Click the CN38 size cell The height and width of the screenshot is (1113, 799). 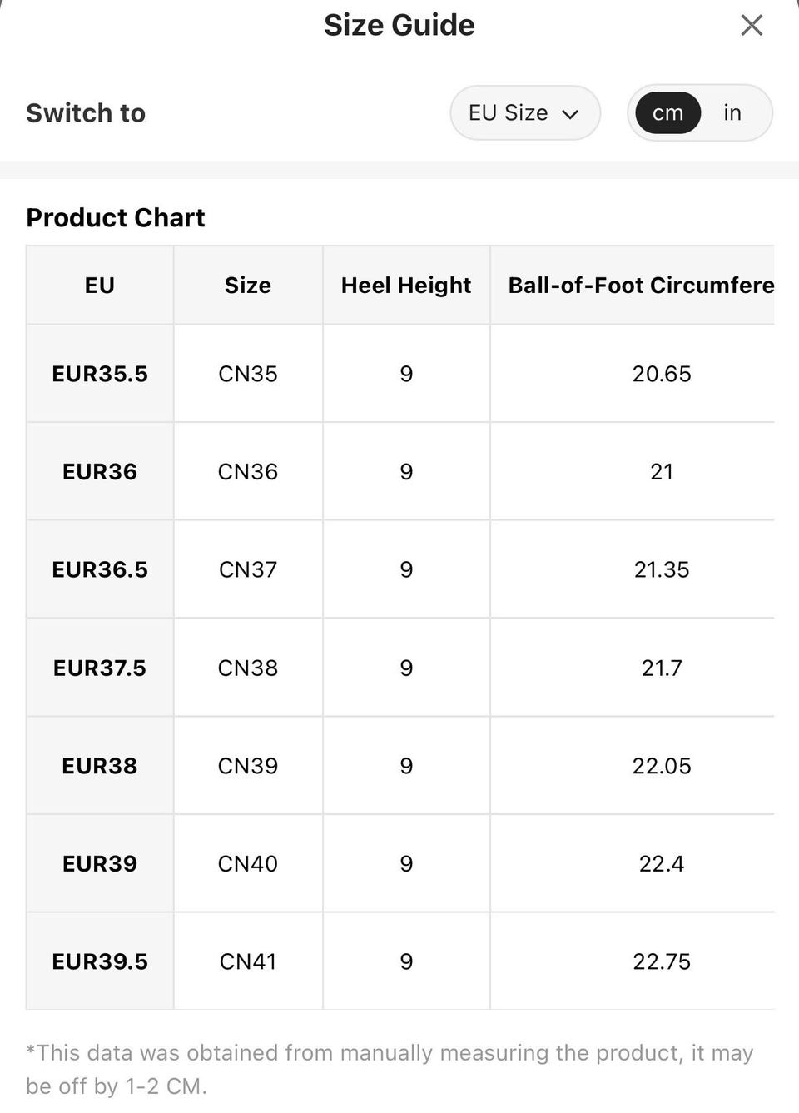point(248,668)
